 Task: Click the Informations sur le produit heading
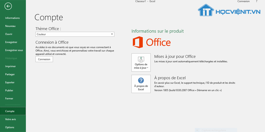click(158, 31)
